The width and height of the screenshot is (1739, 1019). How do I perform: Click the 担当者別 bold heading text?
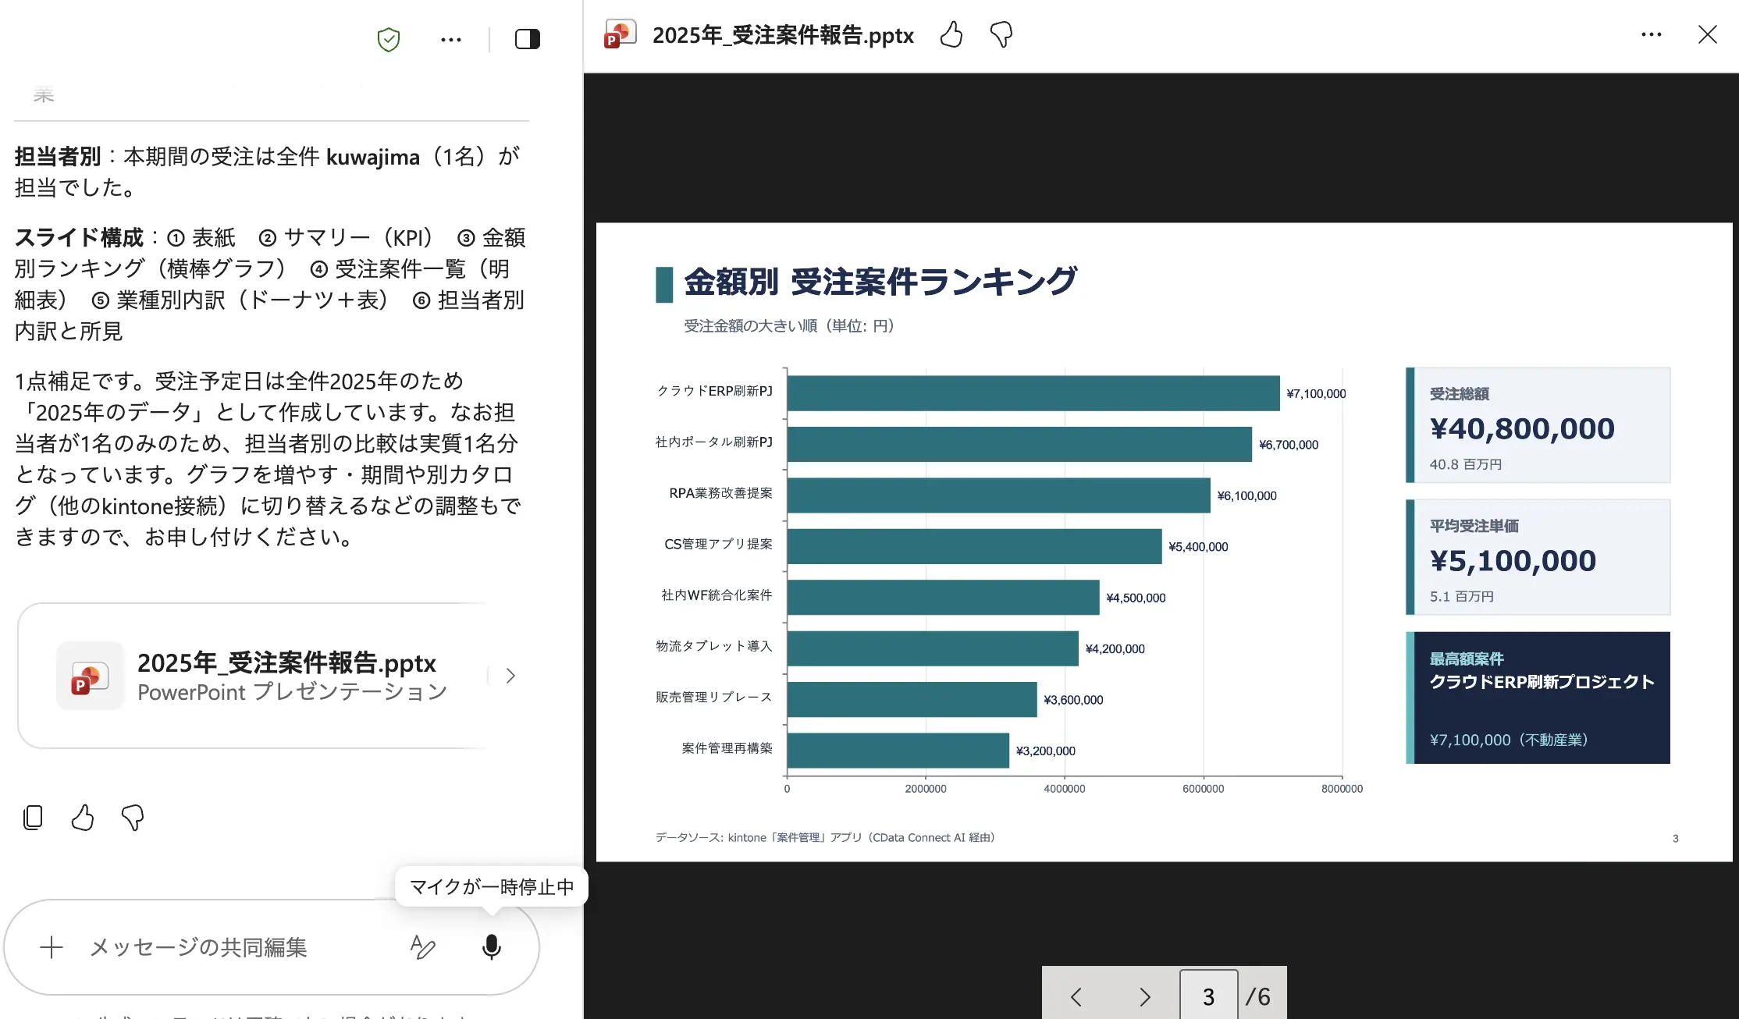coord(58,157)
